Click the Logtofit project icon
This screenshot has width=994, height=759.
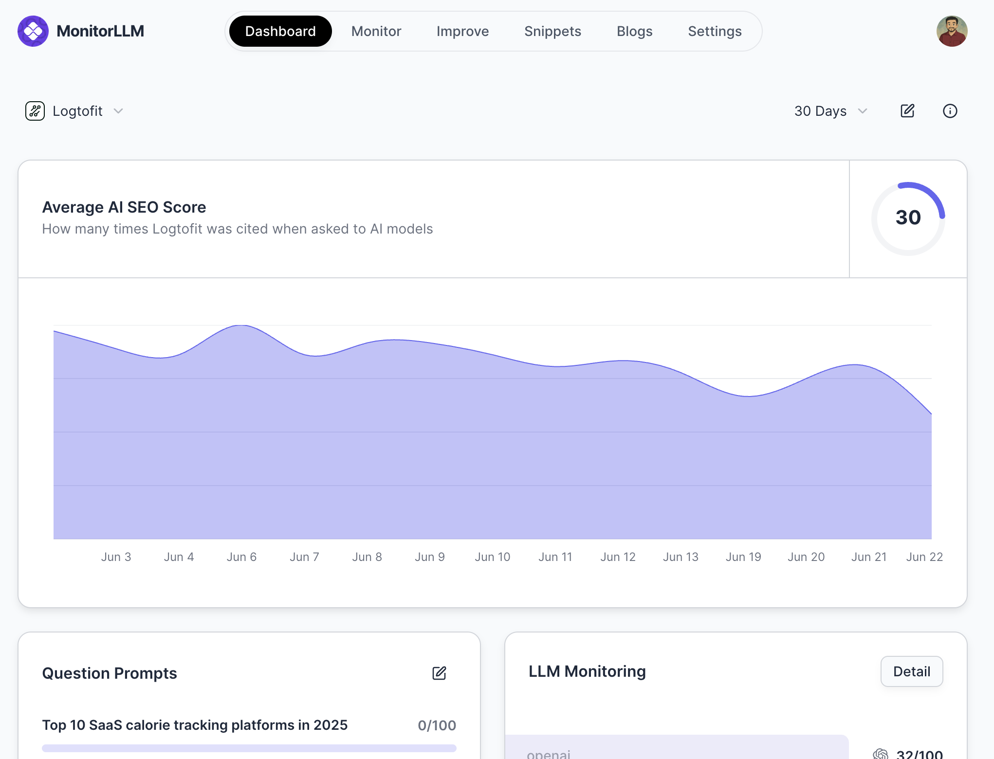(x=35, y=111)
